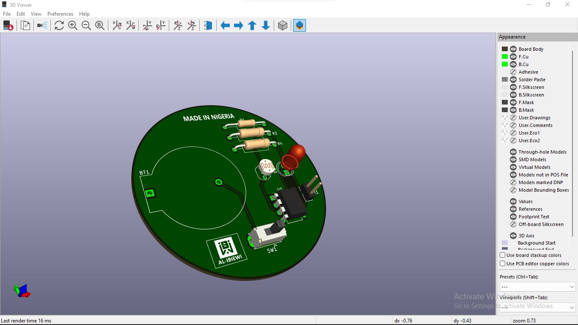Screen dimensions: 578x325
Task: Click the Appearance panel vertical scrollbar
Action: [573, 144]
